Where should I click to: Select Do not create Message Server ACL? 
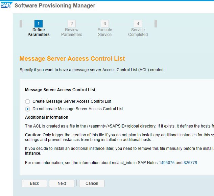coord(28,109)
